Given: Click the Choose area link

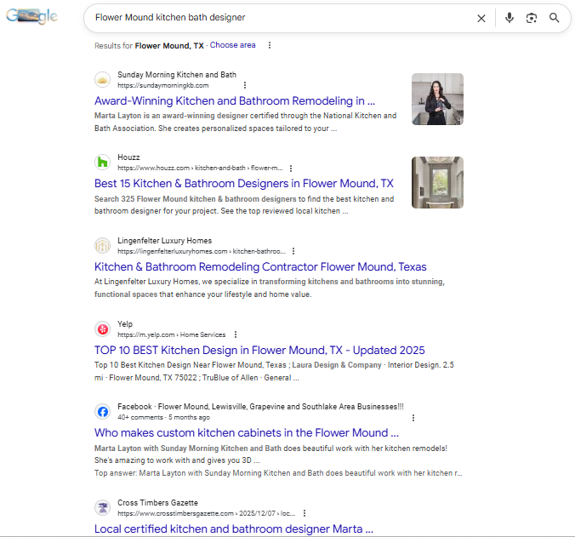Looking at the screenshot, I should (x=232, y=45).
